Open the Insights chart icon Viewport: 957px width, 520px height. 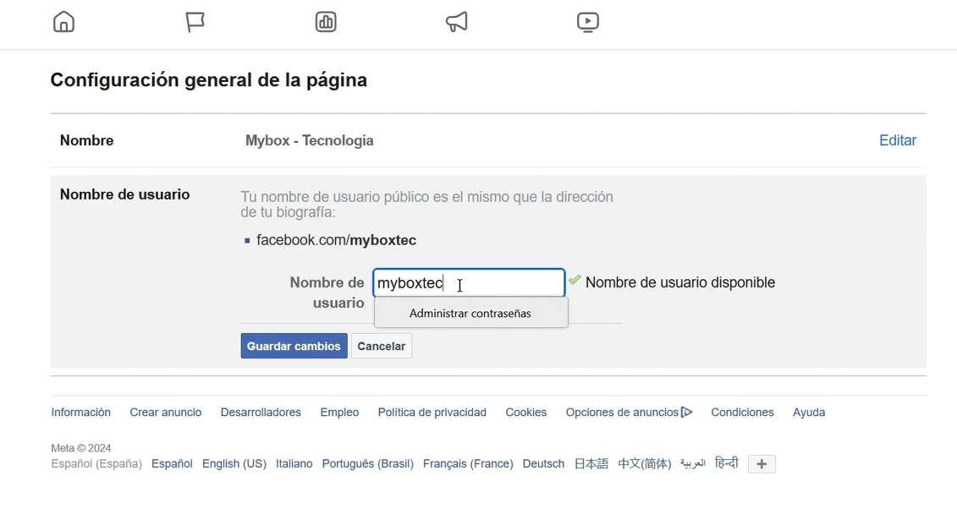click(327, 22)
